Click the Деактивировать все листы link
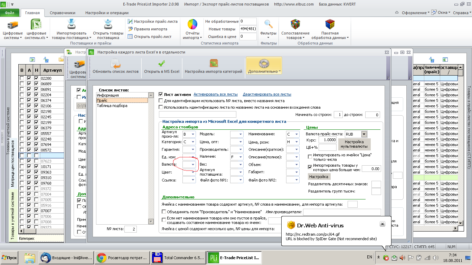 pyautogui.click(x=267, y=94)
